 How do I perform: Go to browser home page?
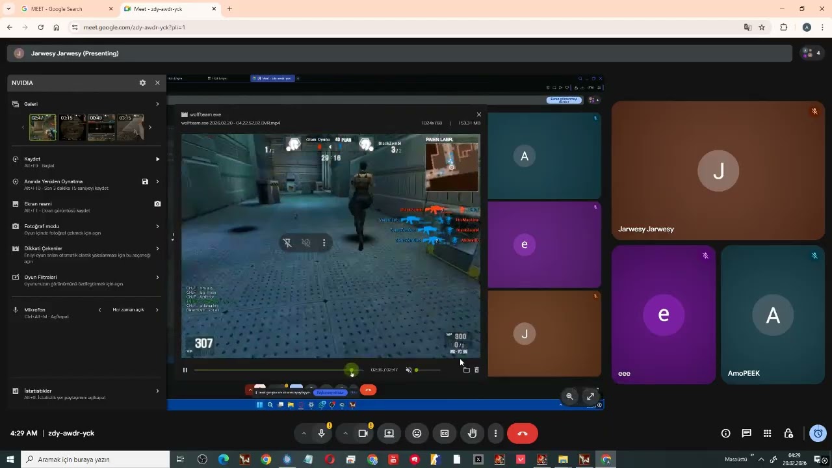point(57,27)
